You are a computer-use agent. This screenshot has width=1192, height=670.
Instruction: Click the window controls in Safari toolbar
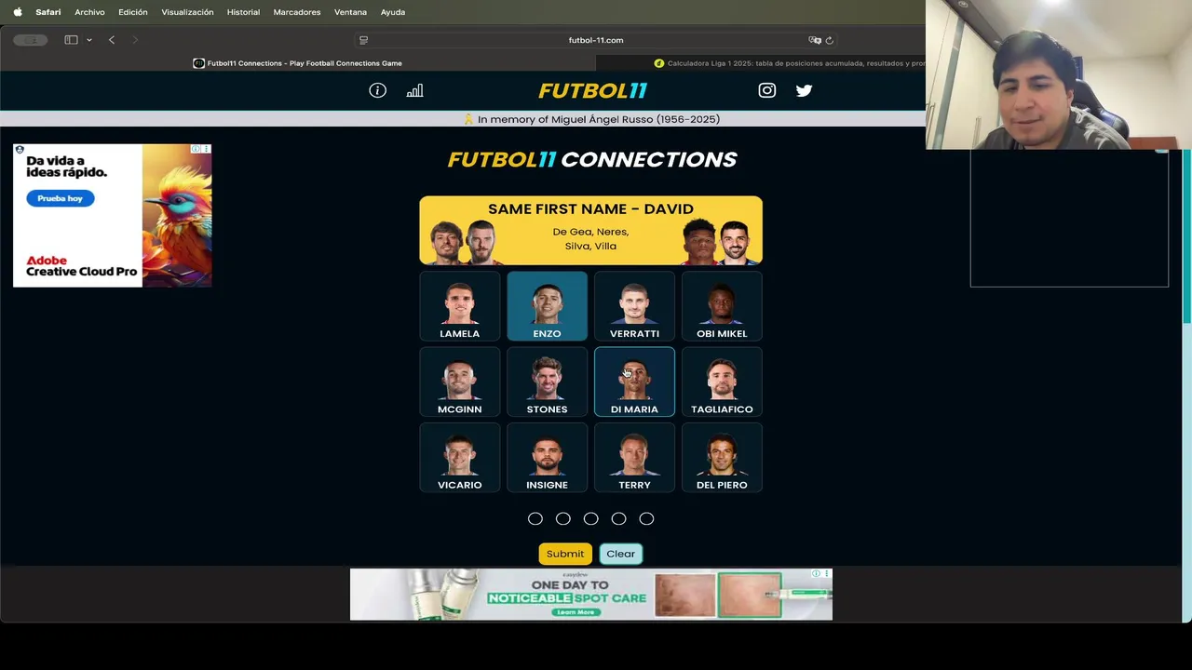click(30, 40)
